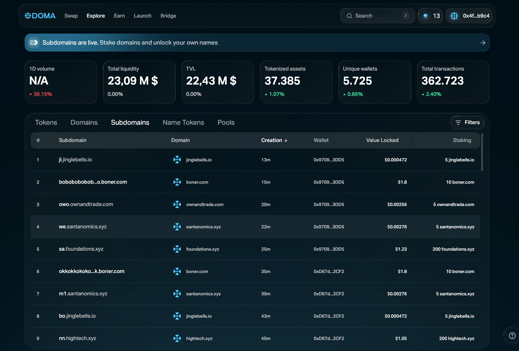This screenshot has height=351, width=519.
Task: Click the diamond points icon showing 13
Action: pos(426,16)
